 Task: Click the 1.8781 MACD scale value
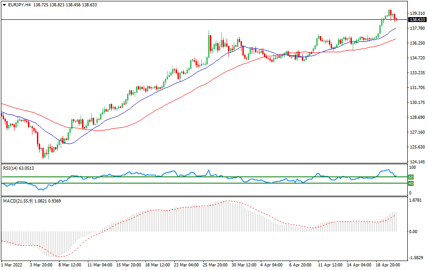415,200
